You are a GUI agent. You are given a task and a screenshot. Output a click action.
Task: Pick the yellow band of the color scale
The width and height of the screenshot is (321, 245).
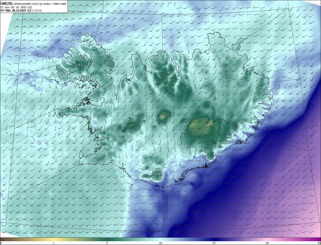54,239
